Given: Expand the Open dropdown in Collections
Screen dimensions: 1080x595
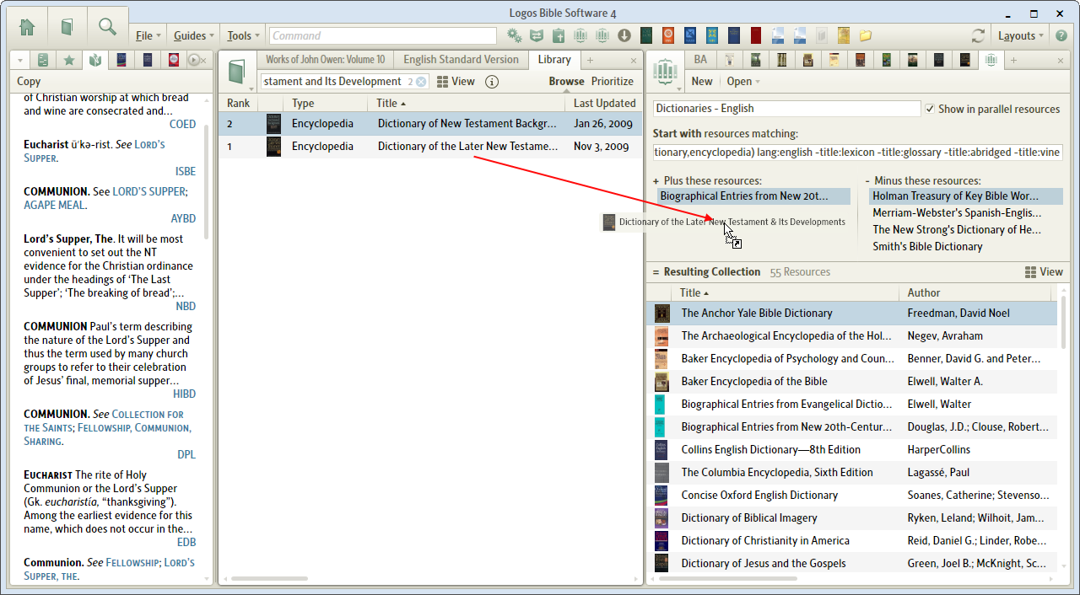Looking at the screenshot, I should [743, 81].
